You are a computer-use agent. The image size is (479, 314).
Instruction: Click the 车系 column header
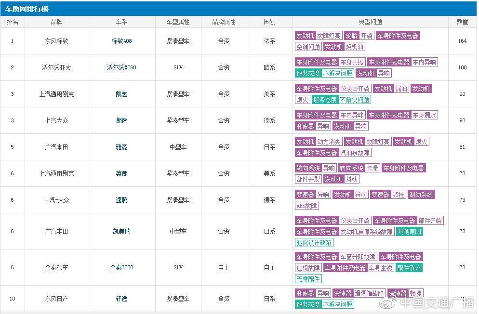click(121, 22)
